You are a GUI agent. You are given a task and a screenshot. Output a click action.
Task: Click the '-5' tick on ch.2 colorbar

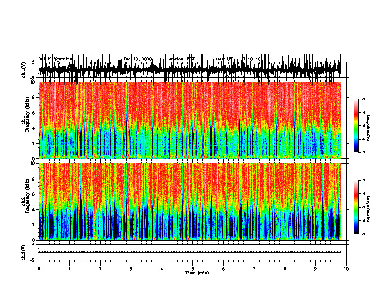[363, 207]
